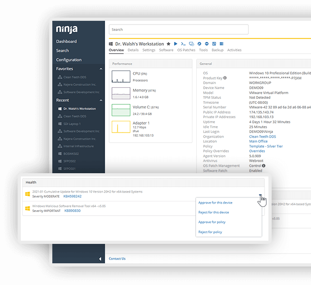Open Software Development Inc under Favorites
The width and height of the screenshot is (311, 285).
(81, 92)
